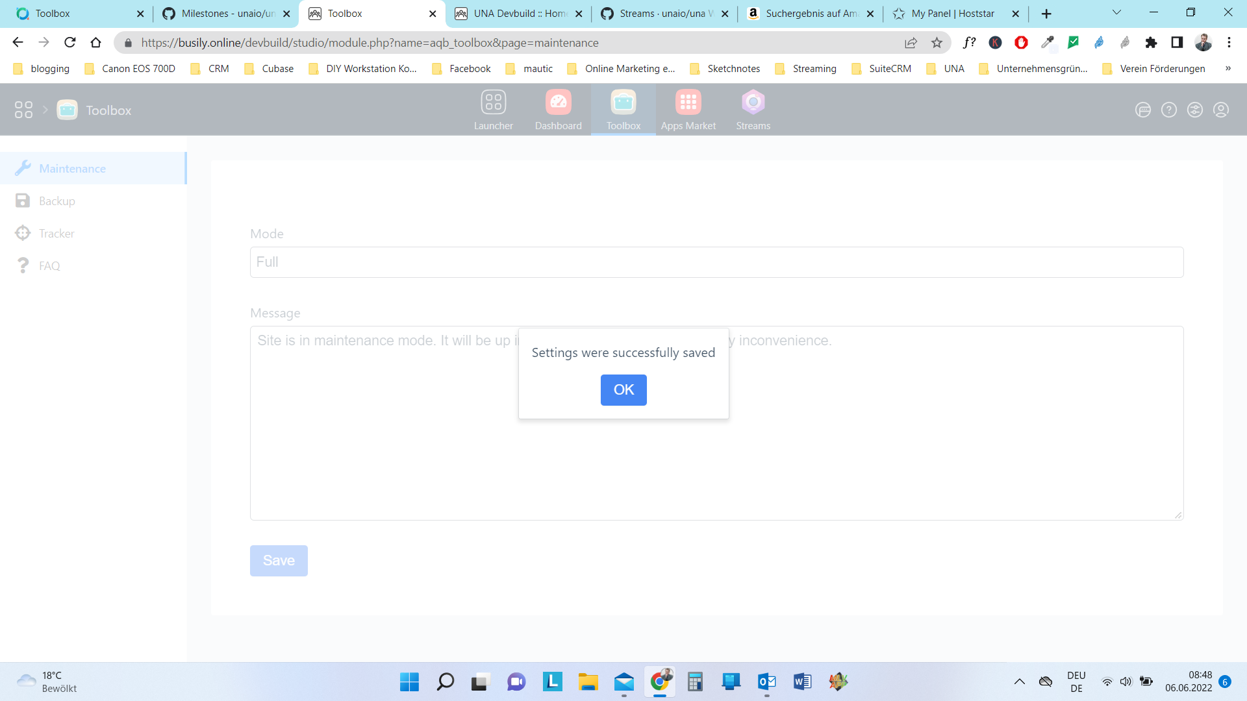Open the FAQ sidebar item
Viewport: 1247px width, 701px height.
(49, 266)
